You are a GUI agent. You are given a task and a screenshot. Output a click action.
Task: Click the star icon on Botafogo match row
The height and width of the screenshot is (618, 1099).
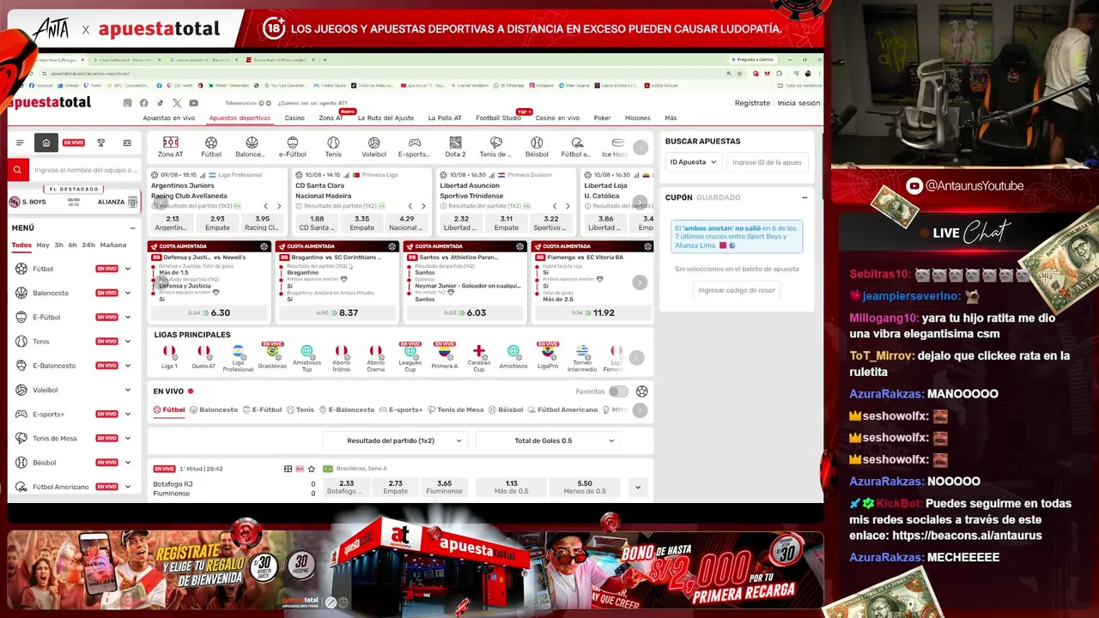[x=311, y=469]
